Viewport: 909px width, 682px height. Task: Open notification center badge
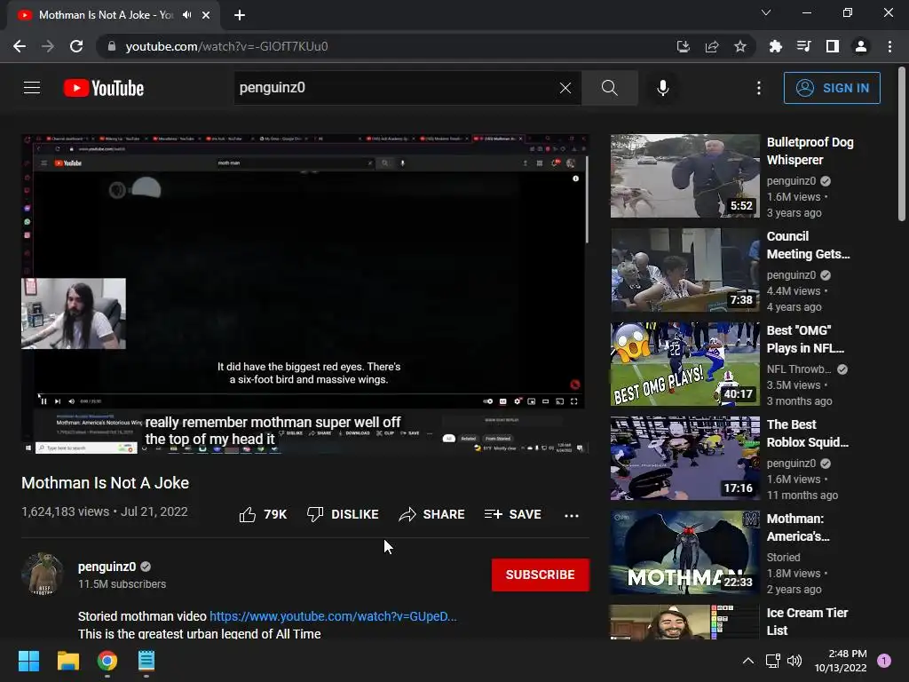pos(884,661)
